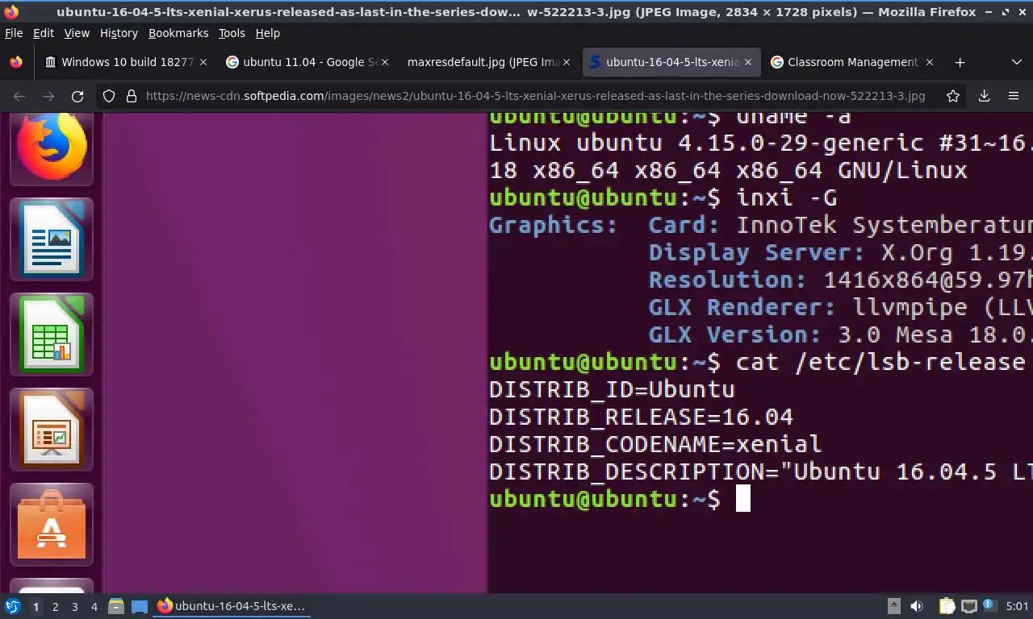Click the image at inxi -G command
Viewport: 1033px width, 619px height.
coord(786,197)
